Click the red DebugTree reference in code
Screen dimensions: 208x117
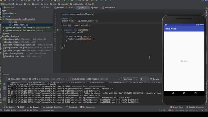pyautogui.click(x=87, y=39)
